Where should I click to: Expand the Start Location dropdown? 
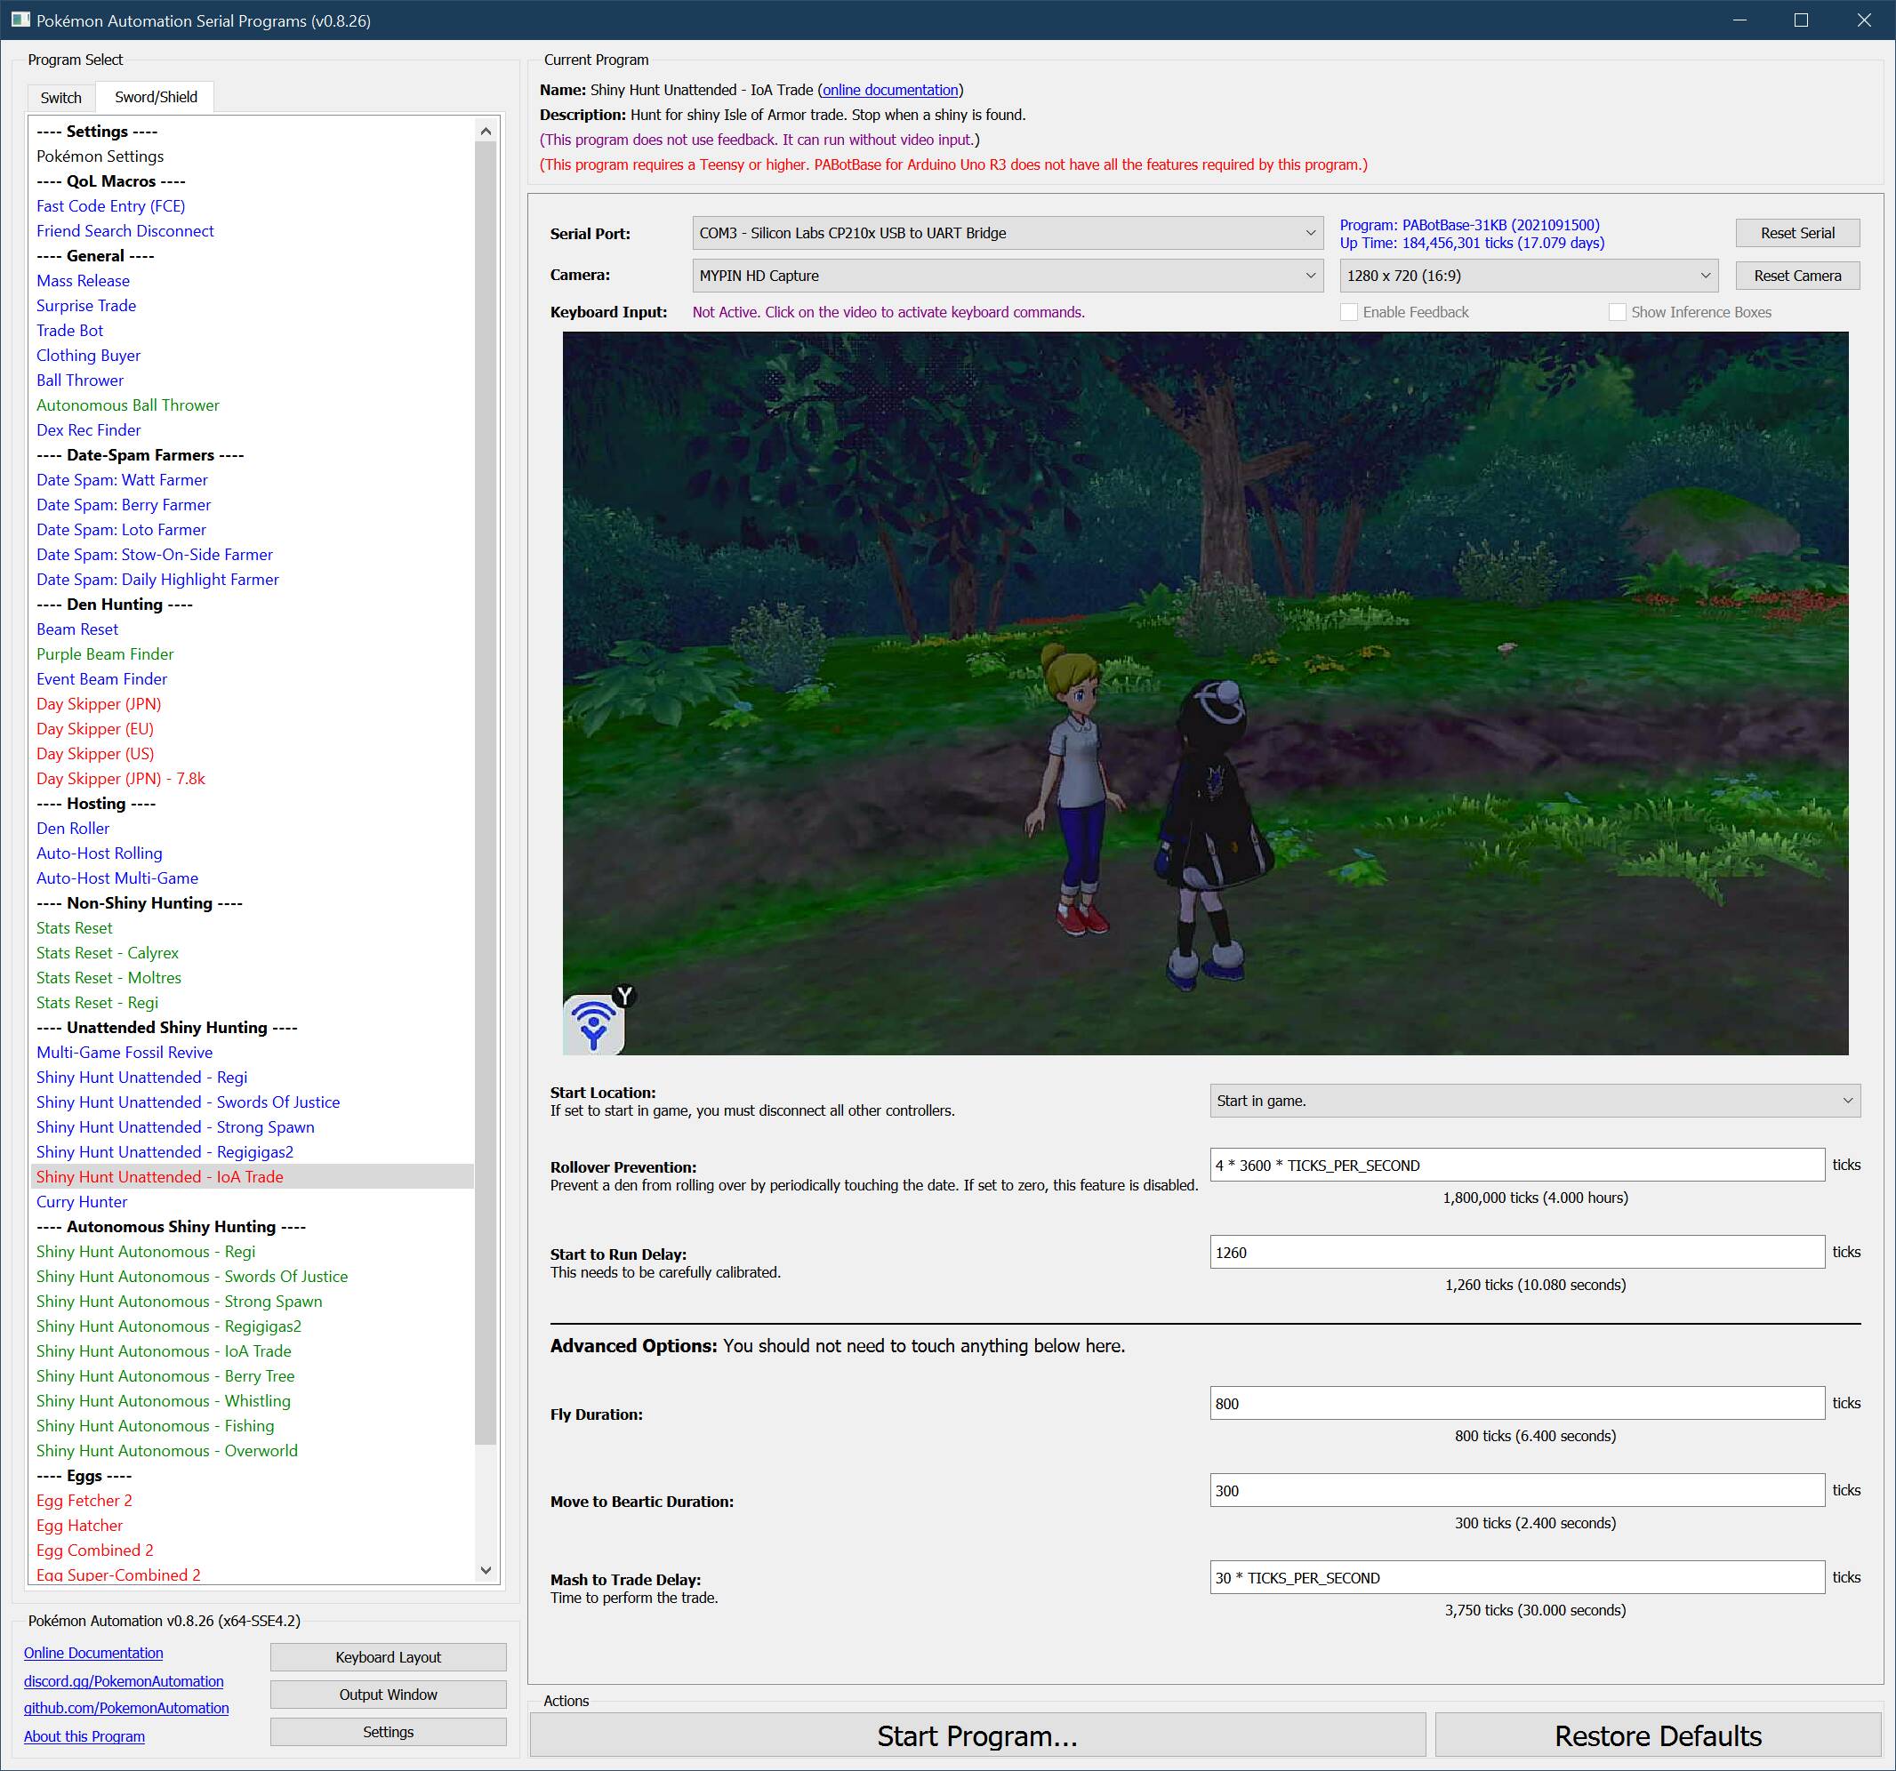[1533, 1101]
